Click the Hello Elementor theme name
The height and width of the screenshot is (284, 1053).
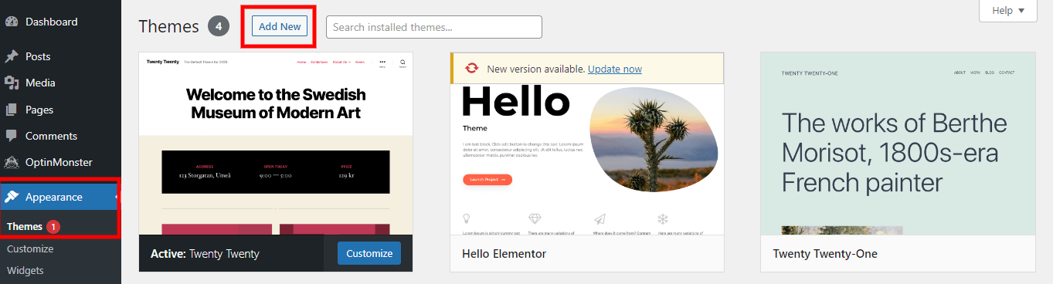(x=504, y=253)
